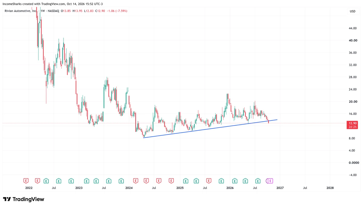363x207 pixels.
Task: Click the 44.00 price axis label
Action: [x=353, y=28]
